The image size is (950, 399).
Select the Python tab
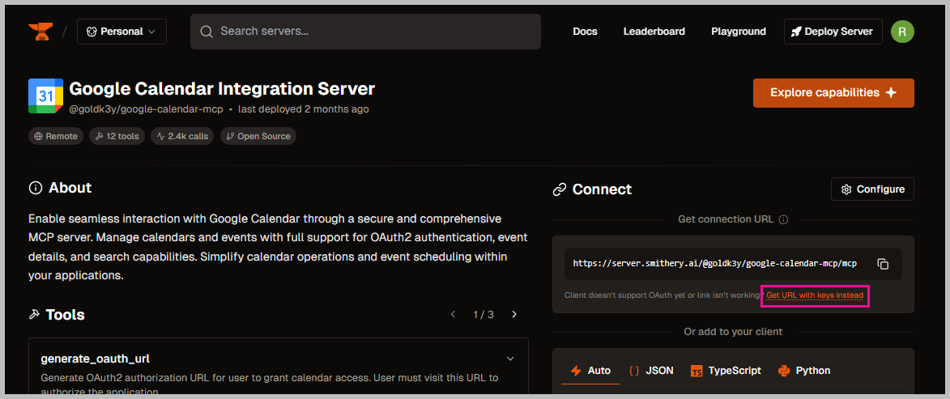pos(804,371)
